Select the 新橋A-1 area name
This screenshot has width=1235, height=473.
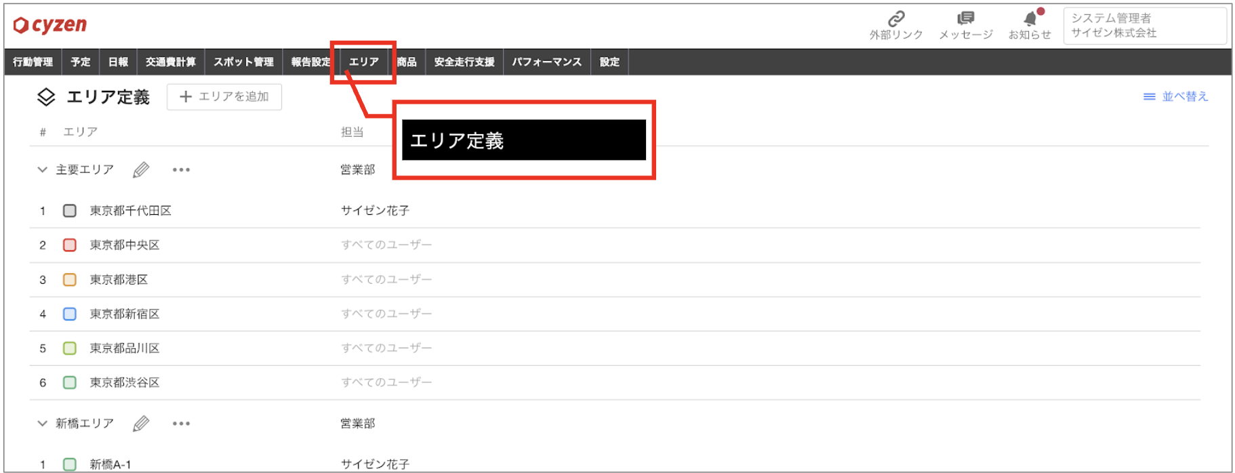click(110, 464)
